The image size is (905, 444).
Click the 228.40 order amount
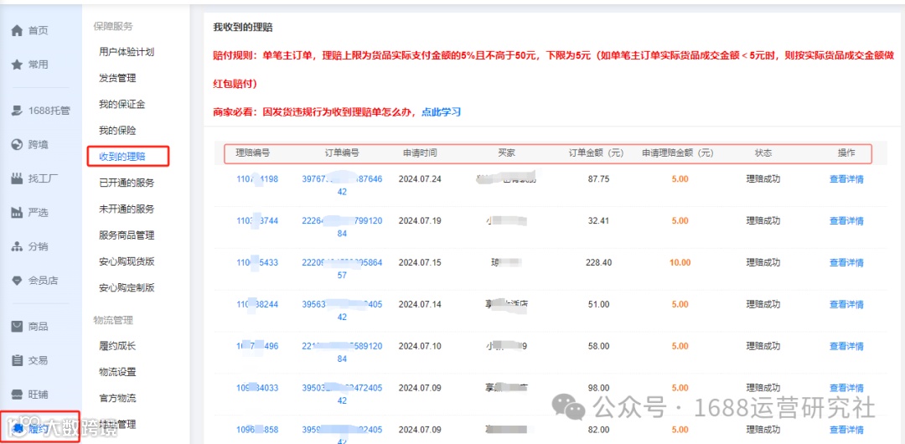click(x=598, y=263)
